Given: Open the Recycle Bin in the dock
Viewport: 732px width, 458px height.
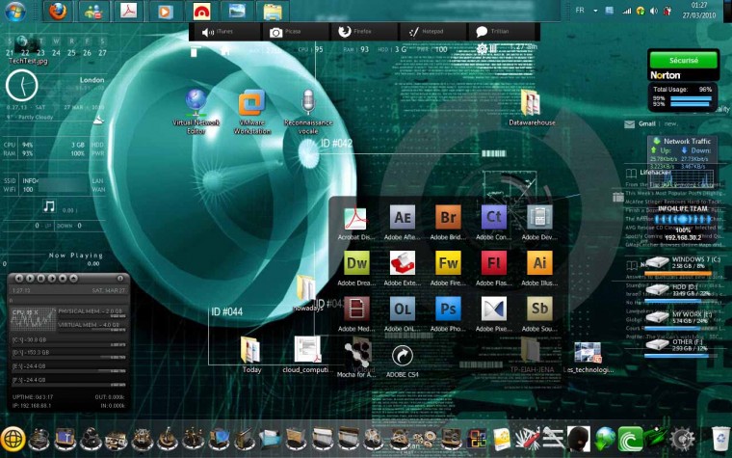Looking at the screenshot, I should [719, 439].
